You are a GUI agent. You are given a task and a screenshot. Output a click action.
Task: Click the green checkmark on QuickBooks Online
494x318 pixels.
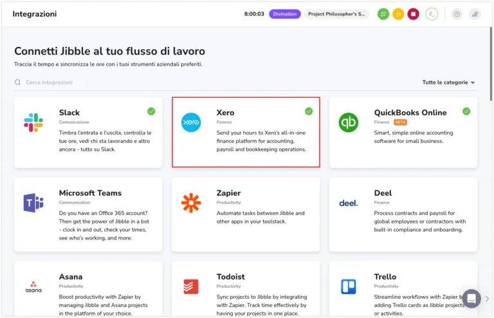(x=466, y=111)
